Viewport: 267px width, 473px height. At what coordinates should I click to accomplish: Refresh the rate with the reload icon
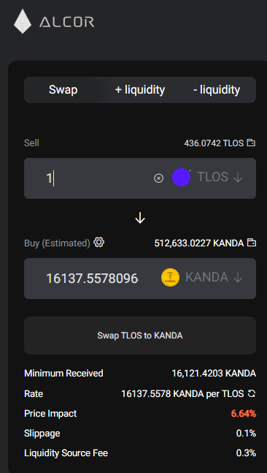pos(252,393)
